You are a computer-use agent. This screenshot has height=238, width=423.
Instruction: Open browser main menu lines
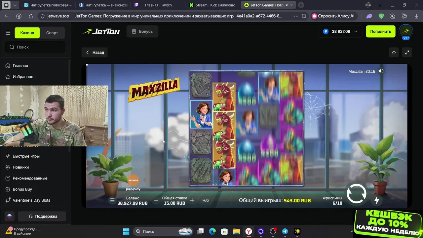(x=380, y=5)
